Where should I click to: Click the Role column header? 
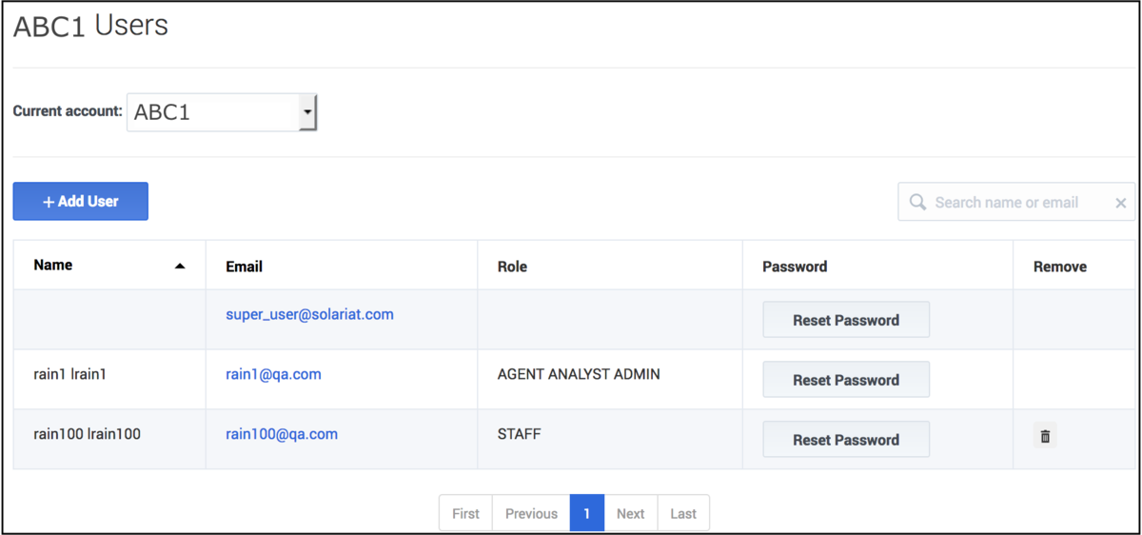point(512,267)
